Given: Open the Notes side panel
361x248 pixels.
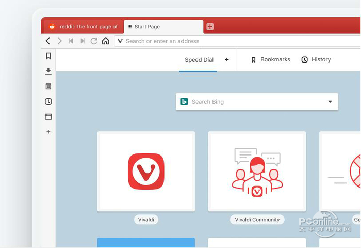Looking at the screenshot, I should (48, 86).
